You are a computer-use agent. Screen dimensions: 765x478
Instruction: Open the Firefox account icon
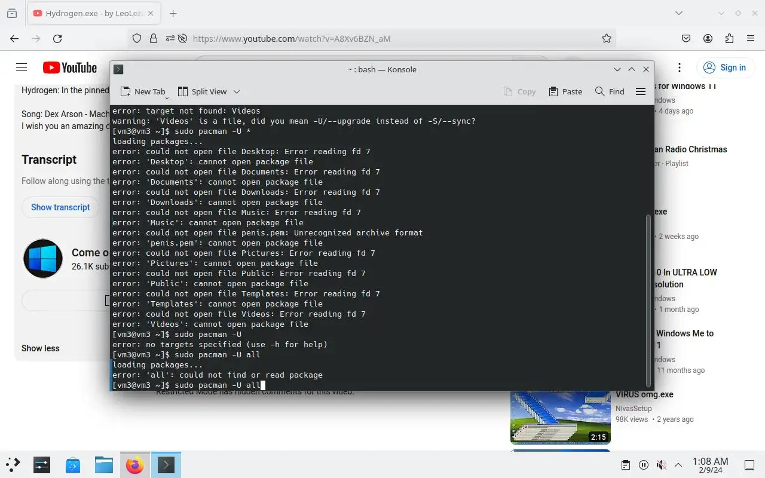click(708, 38)
